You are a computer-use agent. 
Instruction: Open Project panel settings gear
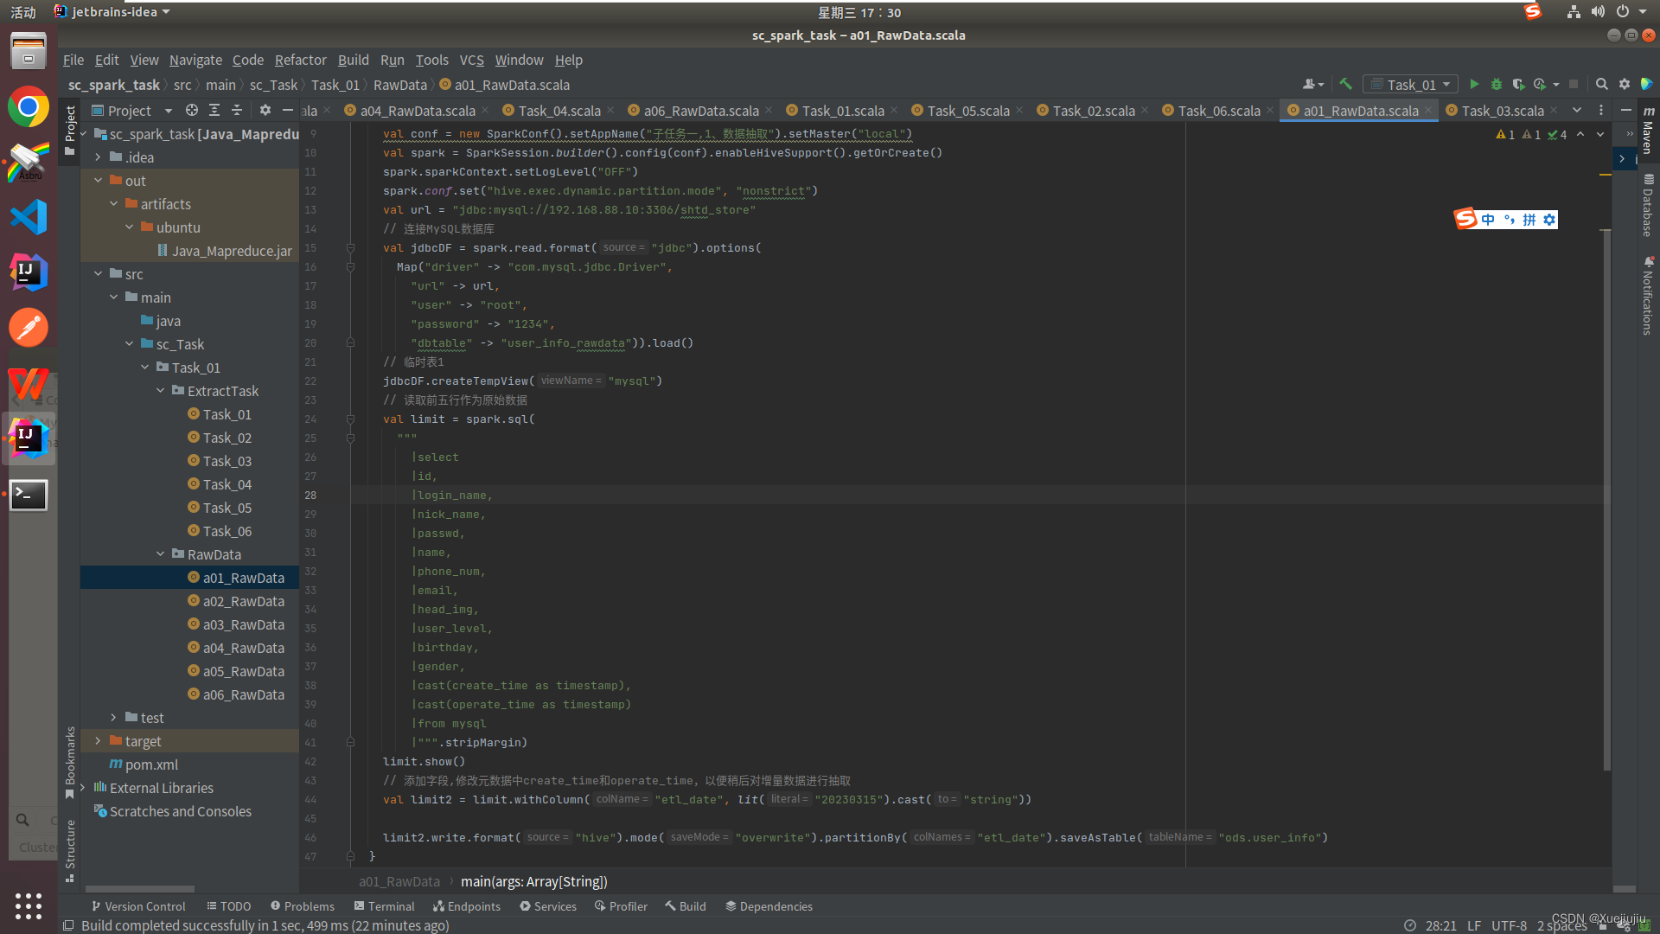coord(265,110)
